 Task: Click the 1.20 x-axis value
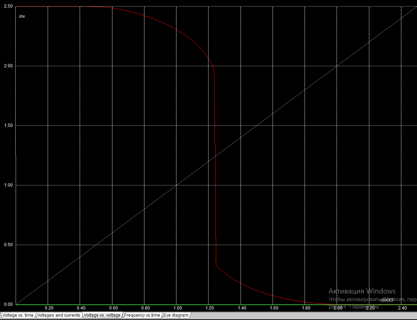pyautogui.click(x=210, y=308)
